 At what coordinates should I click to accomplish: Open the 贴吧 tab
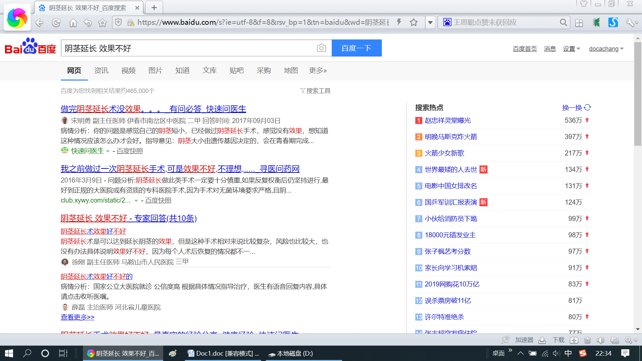tap(237, 71)
